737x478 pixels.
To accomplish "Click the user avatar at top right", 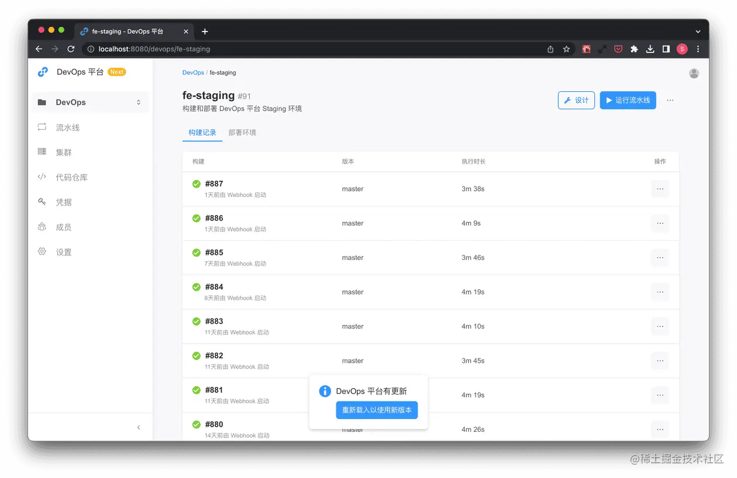I will coord(694,73).
